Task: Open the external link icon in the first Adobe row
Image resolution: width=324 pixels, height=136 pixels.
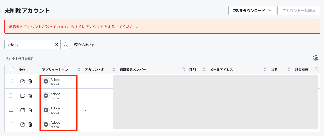Action: click(23, 81)
